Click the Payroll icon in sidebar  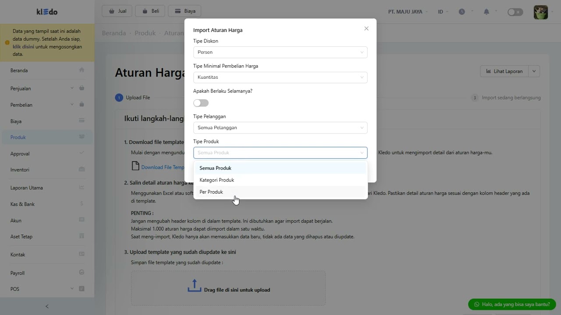click(82, 272)
